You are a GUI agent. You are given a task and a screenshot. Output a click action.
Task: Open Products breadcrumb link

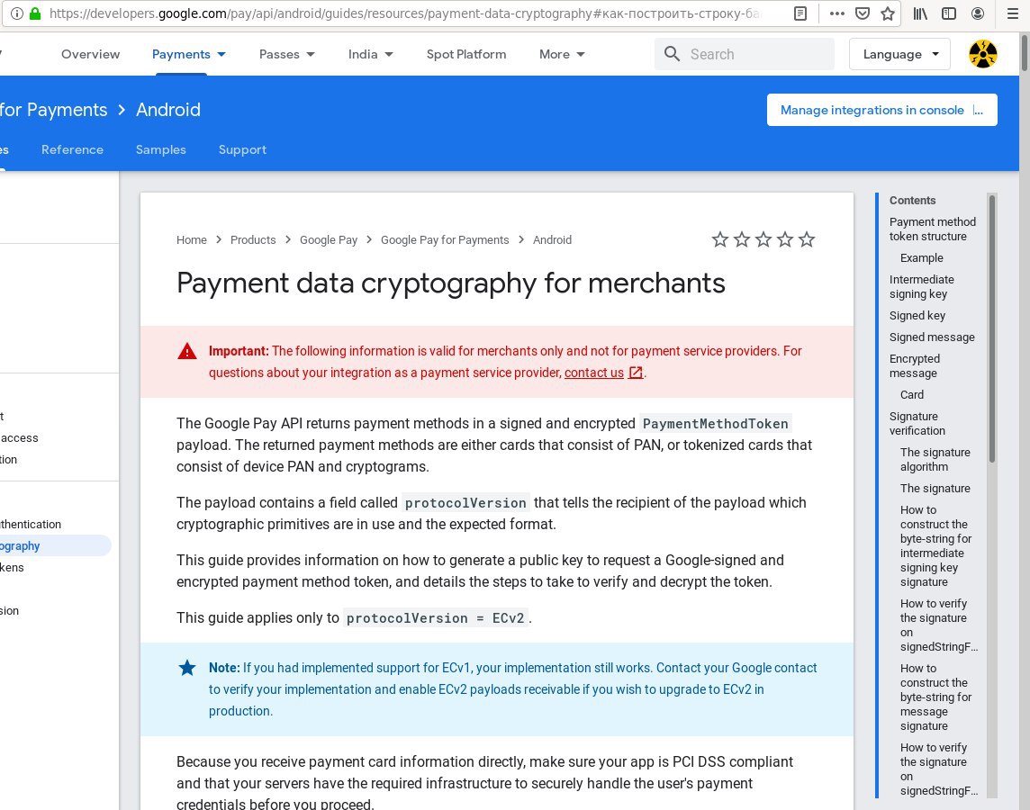[x=253, y=240]
